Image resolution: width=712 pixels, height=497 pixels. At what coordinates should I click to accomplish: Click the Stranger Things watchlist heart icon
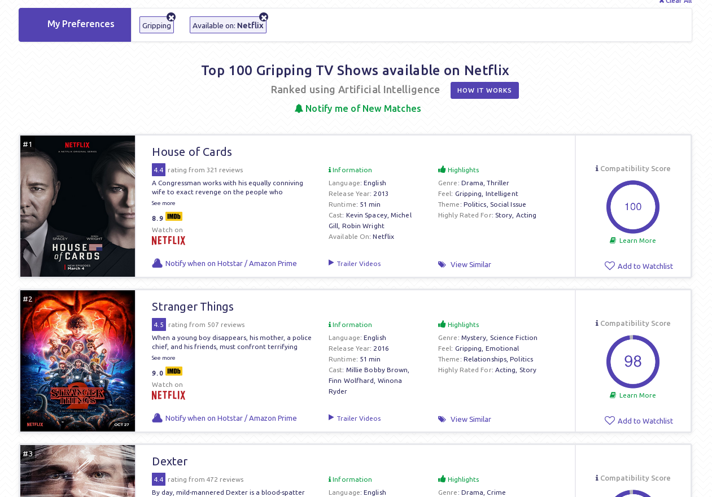click(x=610, y=421)
